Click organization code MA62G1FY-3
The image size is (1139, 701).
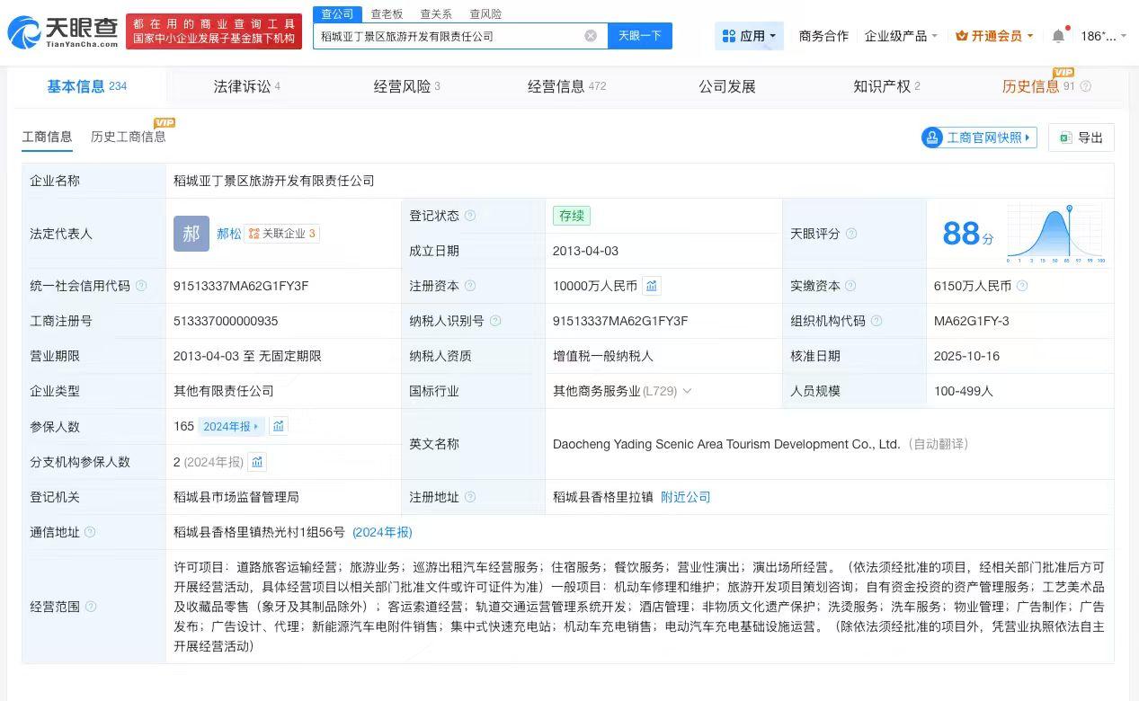[971, 321]
